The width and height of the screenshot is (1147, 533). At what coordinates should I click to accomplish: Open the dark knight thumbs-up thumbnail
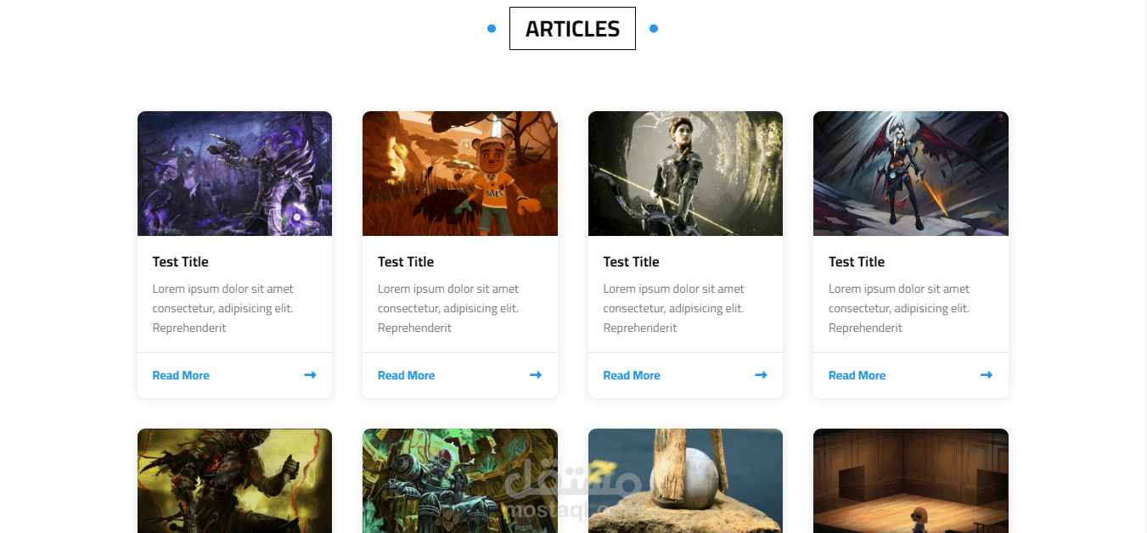click(234, 480)
